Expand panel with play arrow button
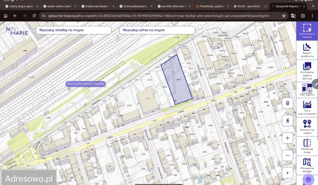 [288, 173]
